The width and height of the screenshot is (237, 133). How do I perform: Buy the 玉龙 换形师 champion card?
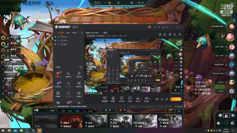96,121
